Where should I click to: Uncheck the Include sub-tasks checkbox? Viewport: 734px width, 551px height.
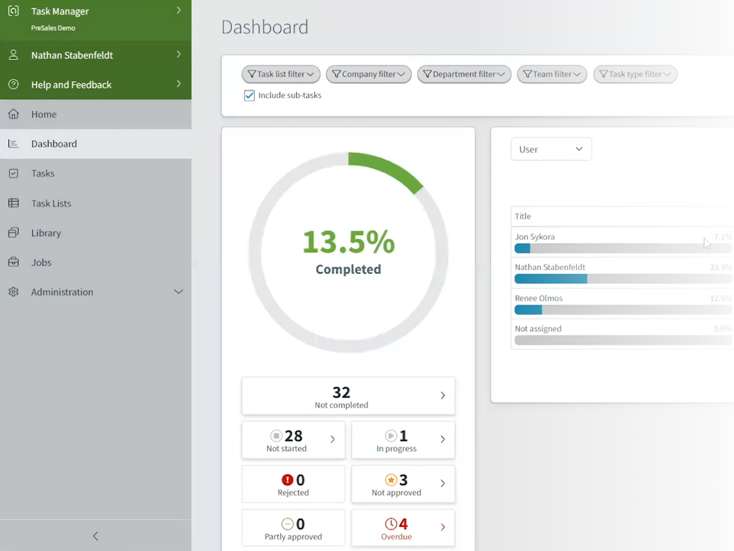click(249, 96)
